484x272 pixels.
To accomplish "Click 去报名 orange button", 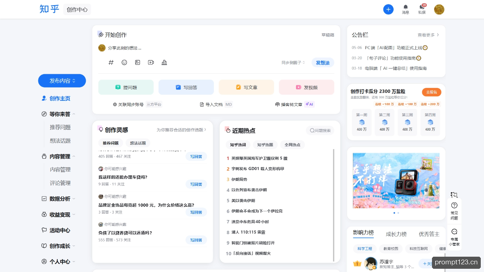I will (432, 92).
